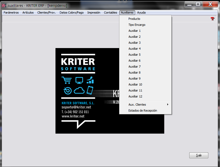Viewport: 220px width, 167px height.
Task: Select Auxiliar 10 entry
Action: tap(145, 85)
